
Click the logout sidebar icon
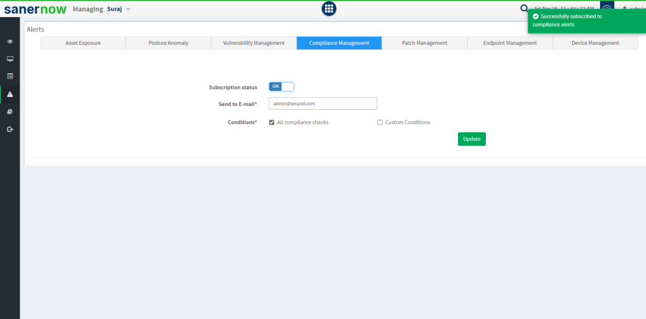[10, 129]
